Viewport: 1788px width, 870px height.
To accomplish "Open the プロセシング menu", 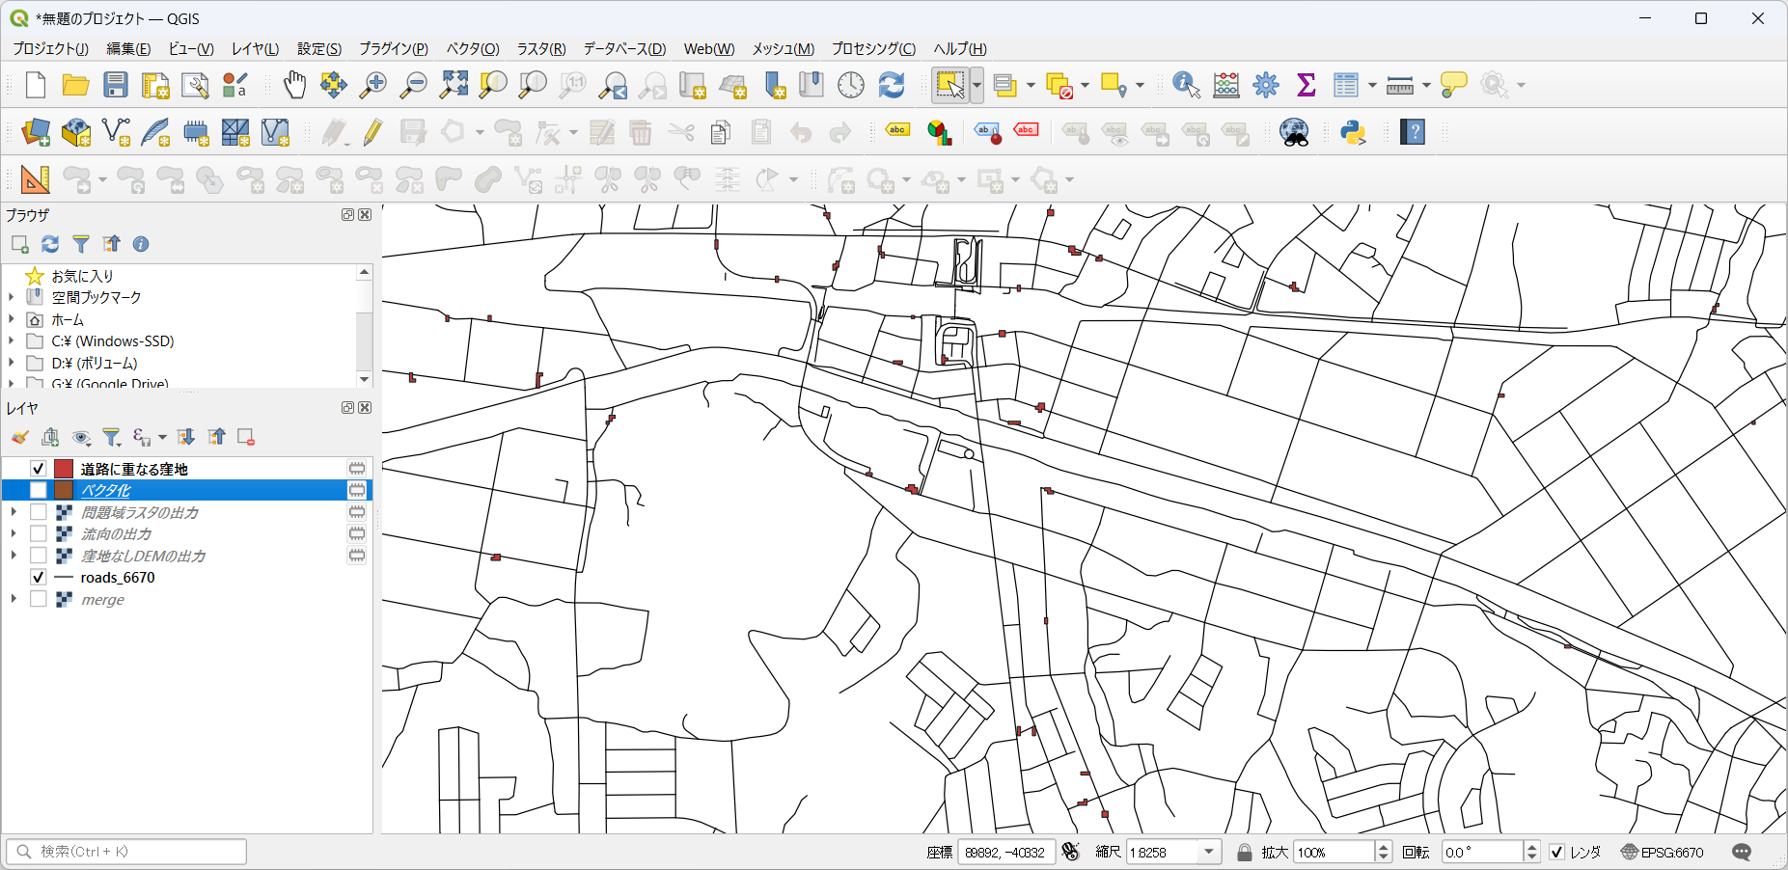I will [872, 48].
